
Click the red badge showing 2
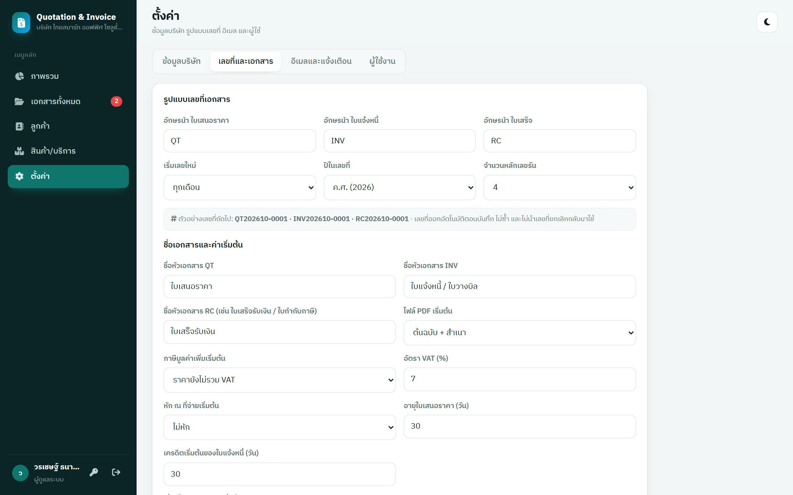(x=116, y=101)
